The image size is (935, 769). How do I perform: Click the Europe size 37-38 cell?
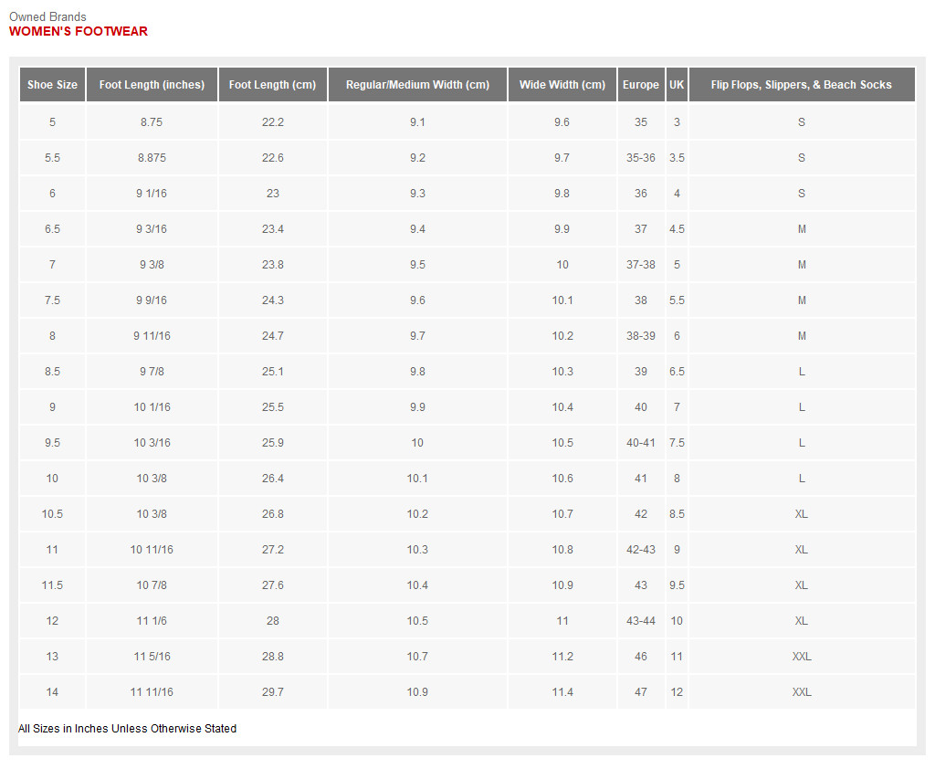click(641, 264)
